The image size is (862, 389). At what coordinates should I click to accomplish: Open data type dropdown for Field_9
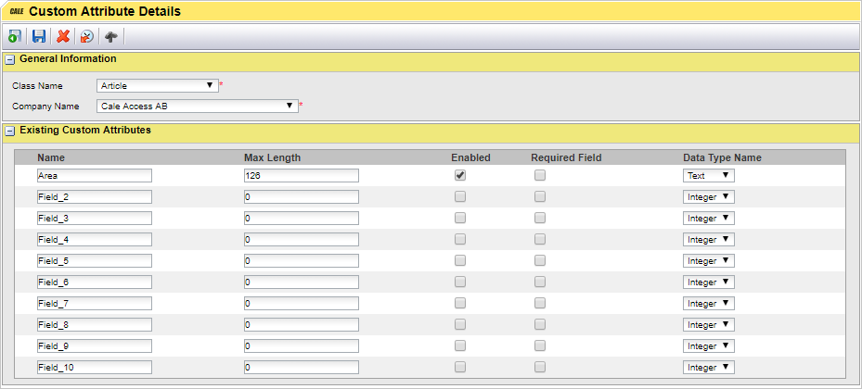709,346
